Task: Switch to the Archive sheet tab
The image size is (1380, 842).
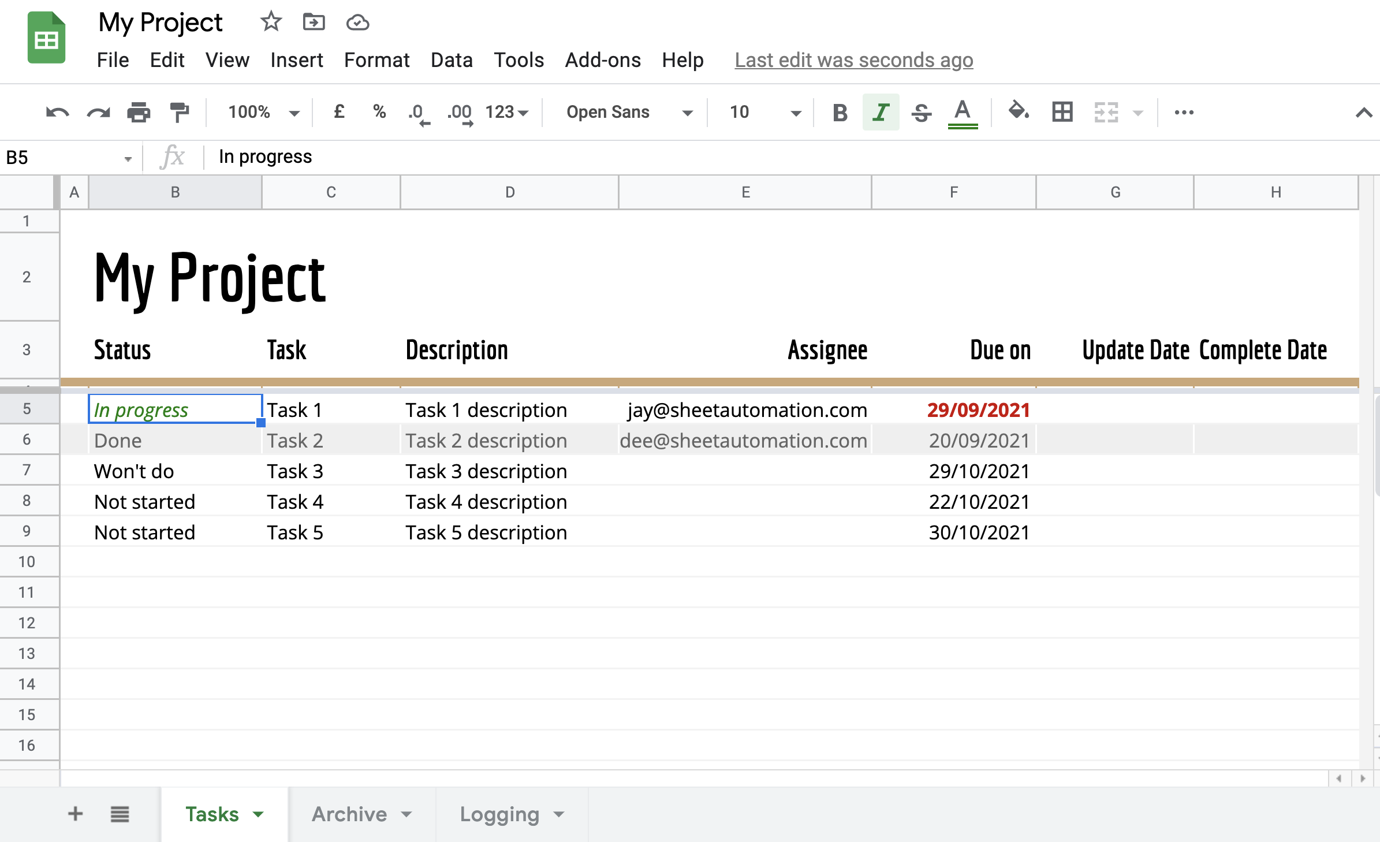Action: [x=349, y=814]
